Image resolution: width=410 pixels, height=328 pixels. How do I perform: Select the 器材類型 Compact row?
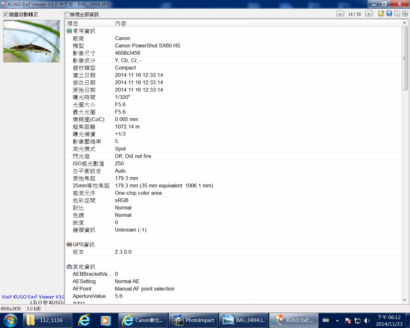[x=233, y=68]
